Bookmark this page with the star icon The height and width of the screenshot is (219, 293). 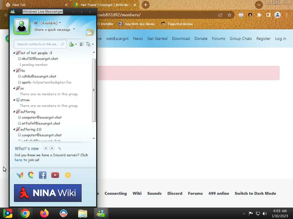click(x=229, y=15)
